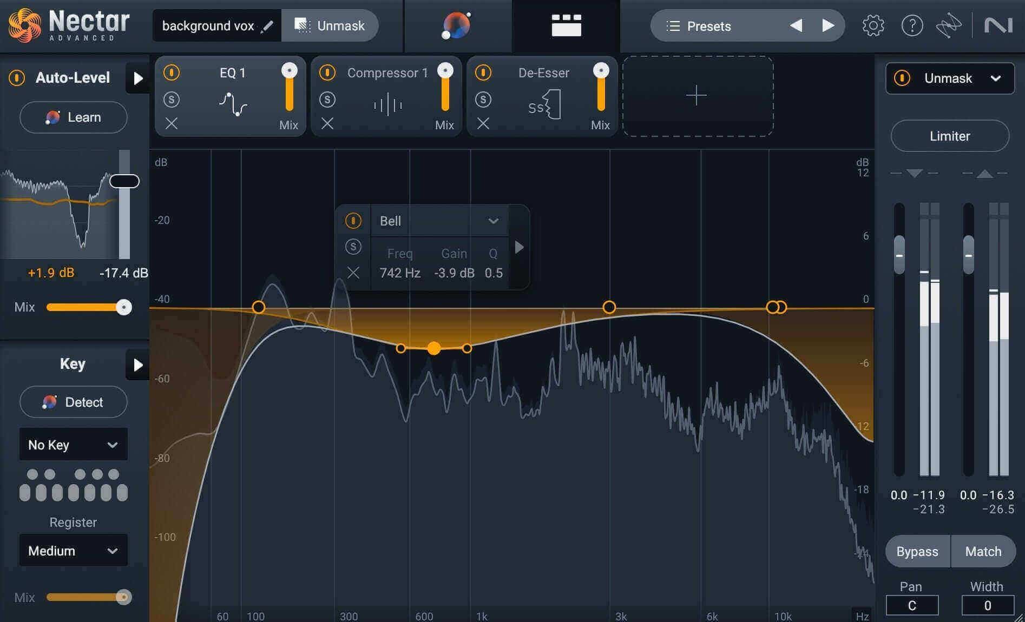
Task: Toggle the Bypass button
Action: [x=917, y=551]
